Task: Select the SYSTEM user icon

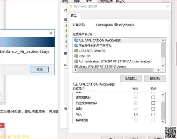Action: pos(76,56)
